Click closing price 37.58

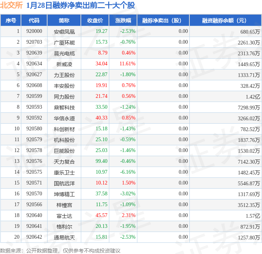click(101, 194)
